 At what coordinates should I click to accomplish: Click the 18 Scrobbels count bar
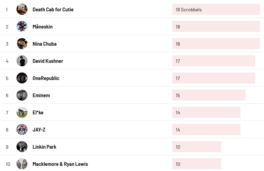(216, 10)
